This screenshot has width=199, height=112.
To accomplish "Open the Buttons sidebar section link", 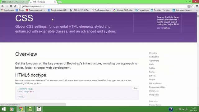I will 152,76.
